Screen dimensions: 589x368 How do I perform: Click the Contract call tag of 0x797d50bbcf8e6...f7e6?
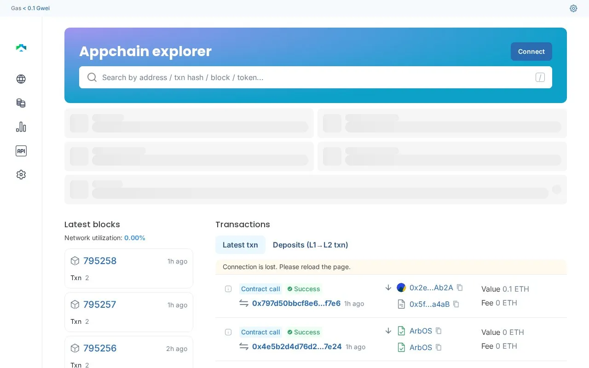[x=260, y=289]
